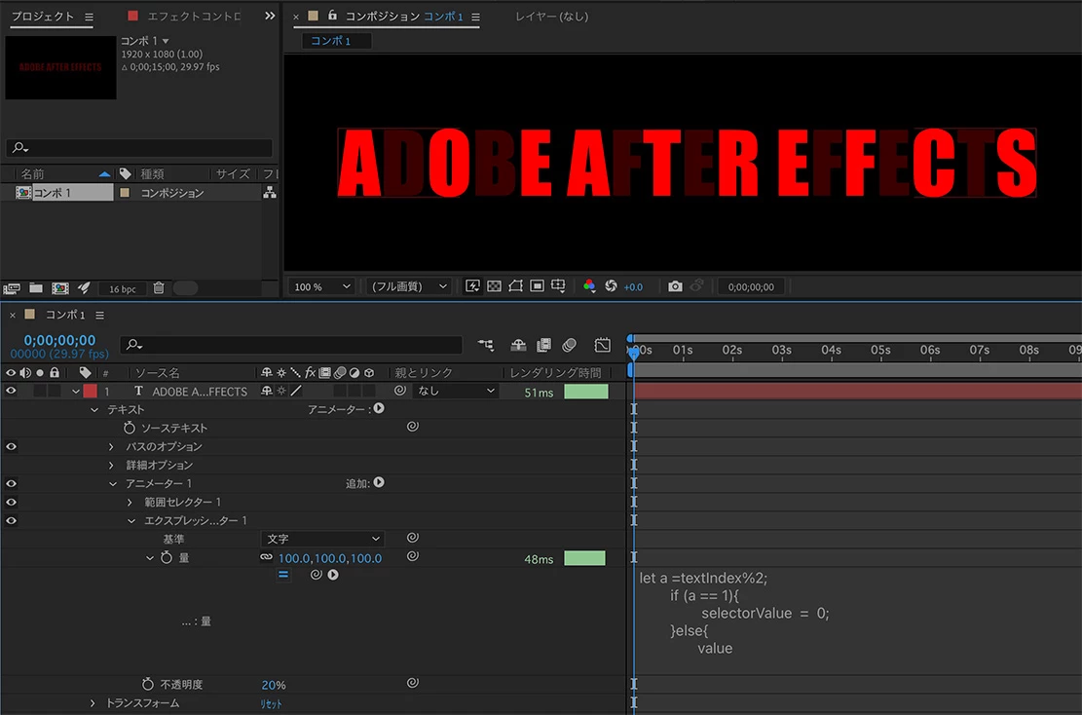Click the 不透明度 value 20%
1082x715 pixels.
tap(274, 686)
